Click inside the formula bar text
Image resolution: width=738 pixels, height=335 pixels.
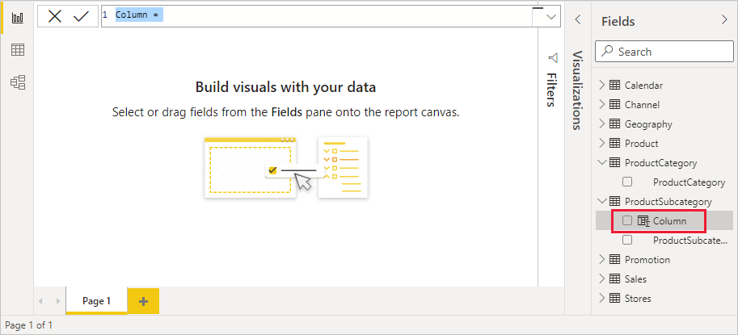point(323,15)
